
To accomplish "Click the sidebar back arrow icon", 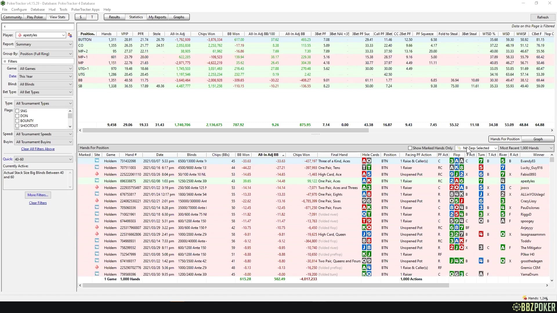I will pyautogui.click(x=4, y=26).
